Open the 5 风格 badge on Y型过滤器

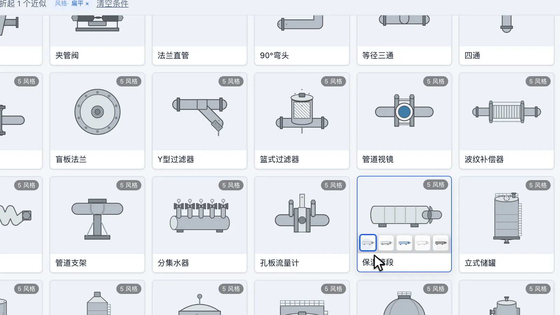(231, 81)
